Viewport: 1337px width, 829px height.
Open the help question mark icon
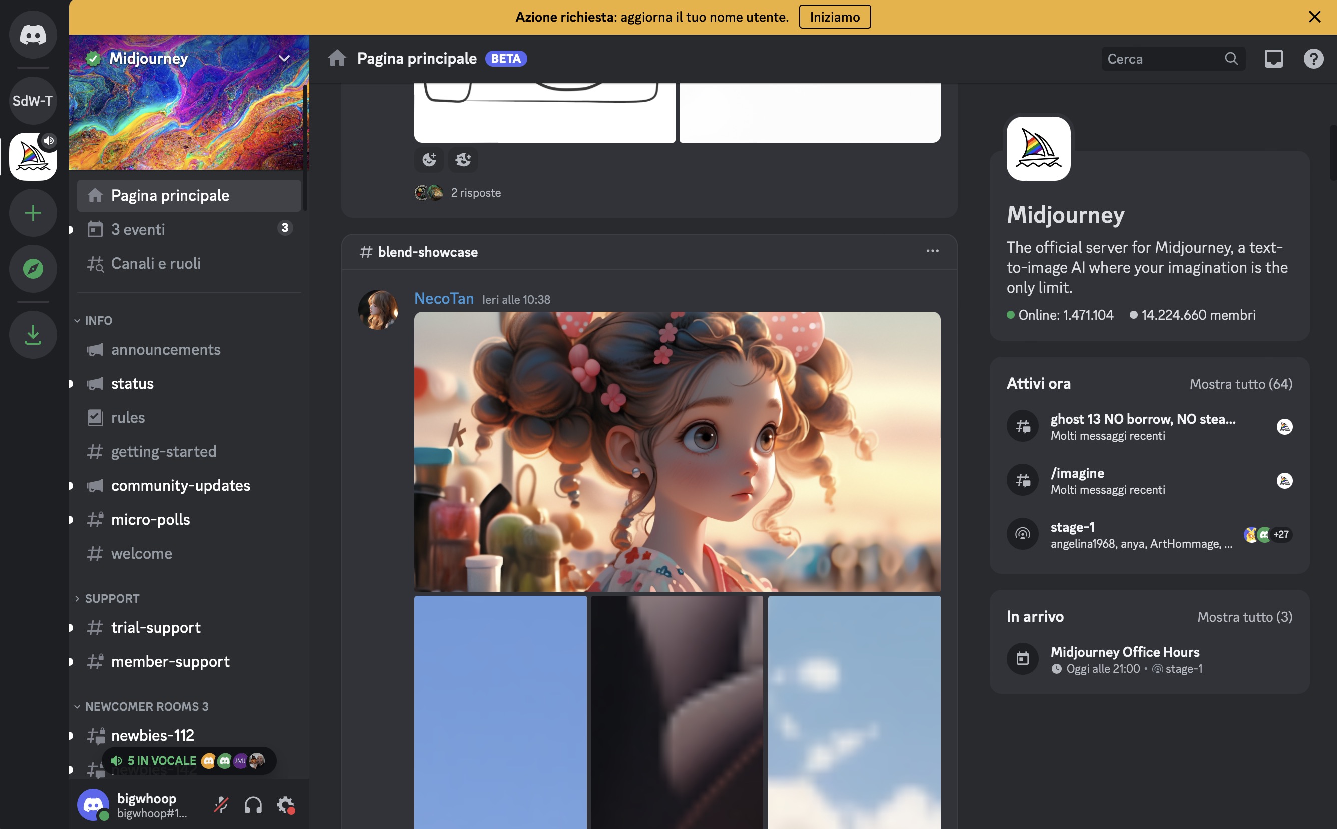[x=1313, y=58]
